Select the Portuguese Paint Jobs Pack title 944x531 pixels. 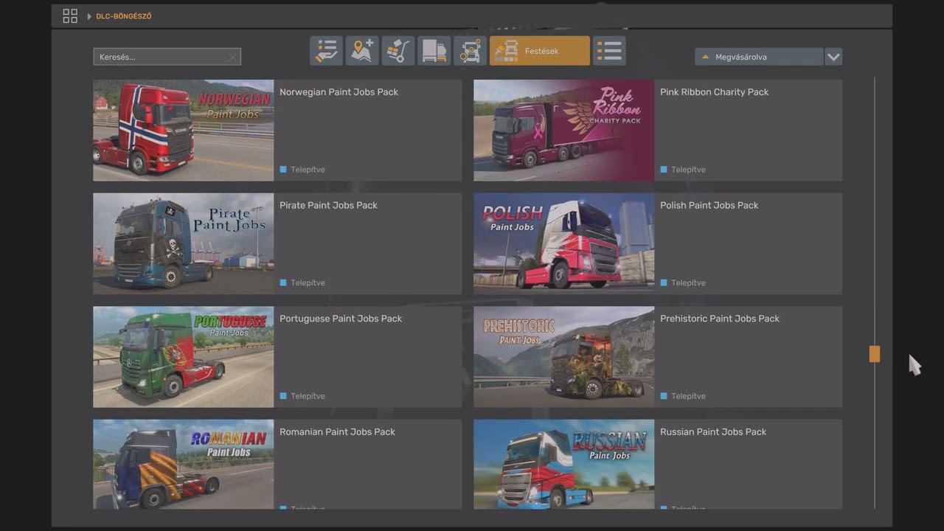[341, 319]
